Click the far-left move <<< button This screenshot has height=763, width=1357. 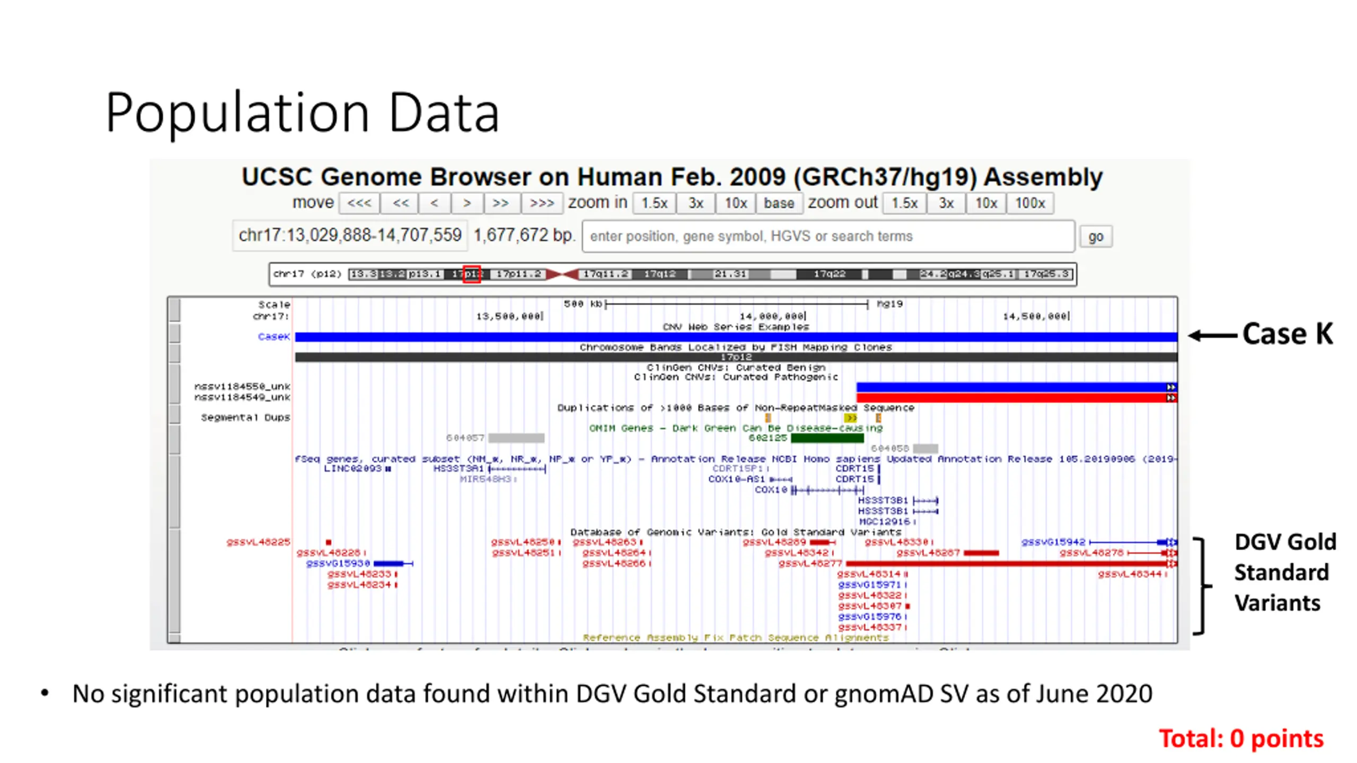[x=359, y=203]
